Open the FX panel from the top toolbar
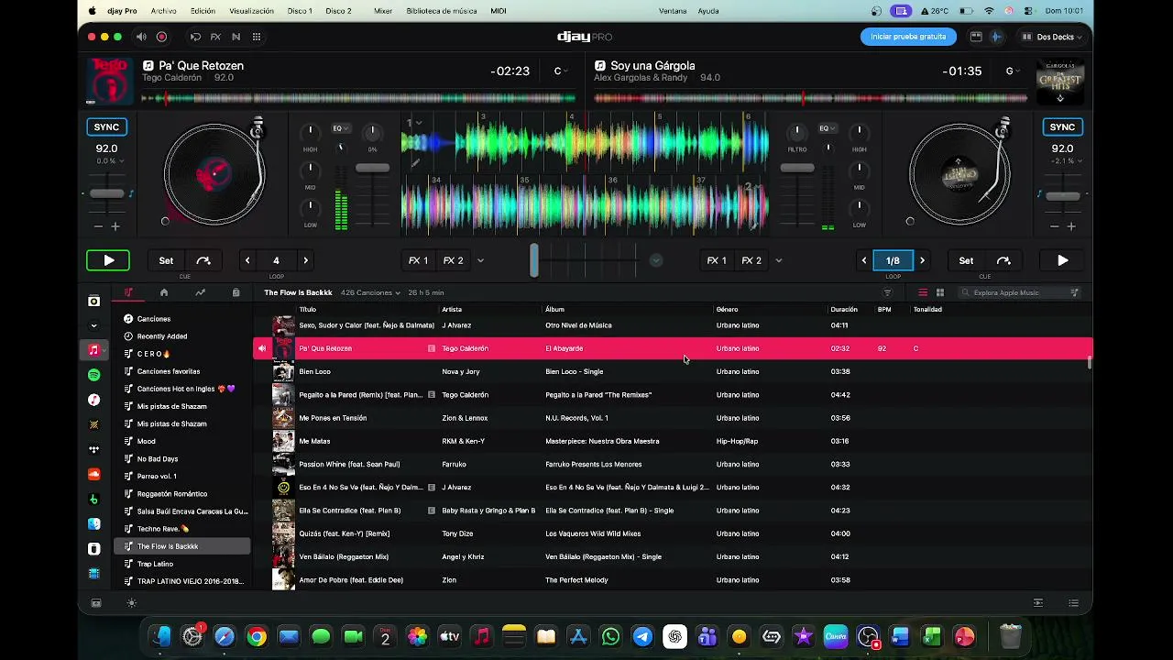1173x660 pixels. [x=215, y=37]
